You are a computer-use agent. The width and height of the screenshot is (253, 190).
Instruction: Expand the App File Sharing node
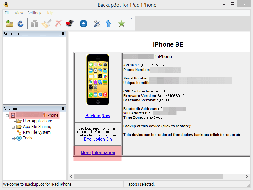tap(13, 127)
